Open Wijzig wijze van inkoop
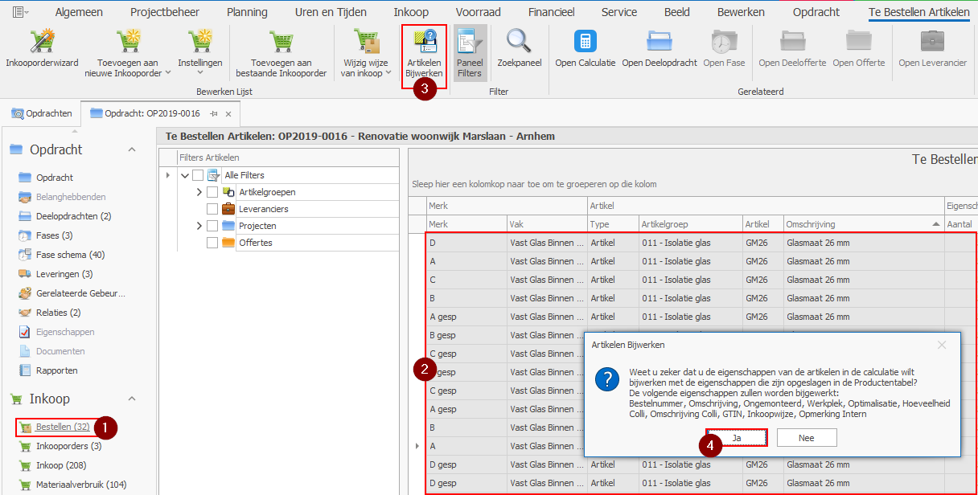This screenshot has width=978, height=495. [366, 52]
